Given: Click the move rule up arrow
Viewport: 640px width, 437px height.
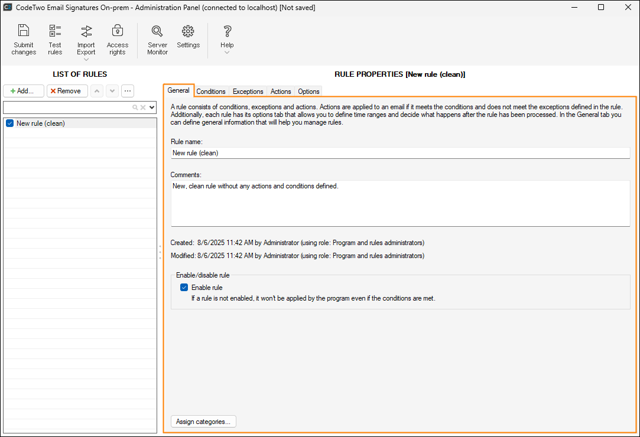Looking at the screenshot, I should 97,91.
